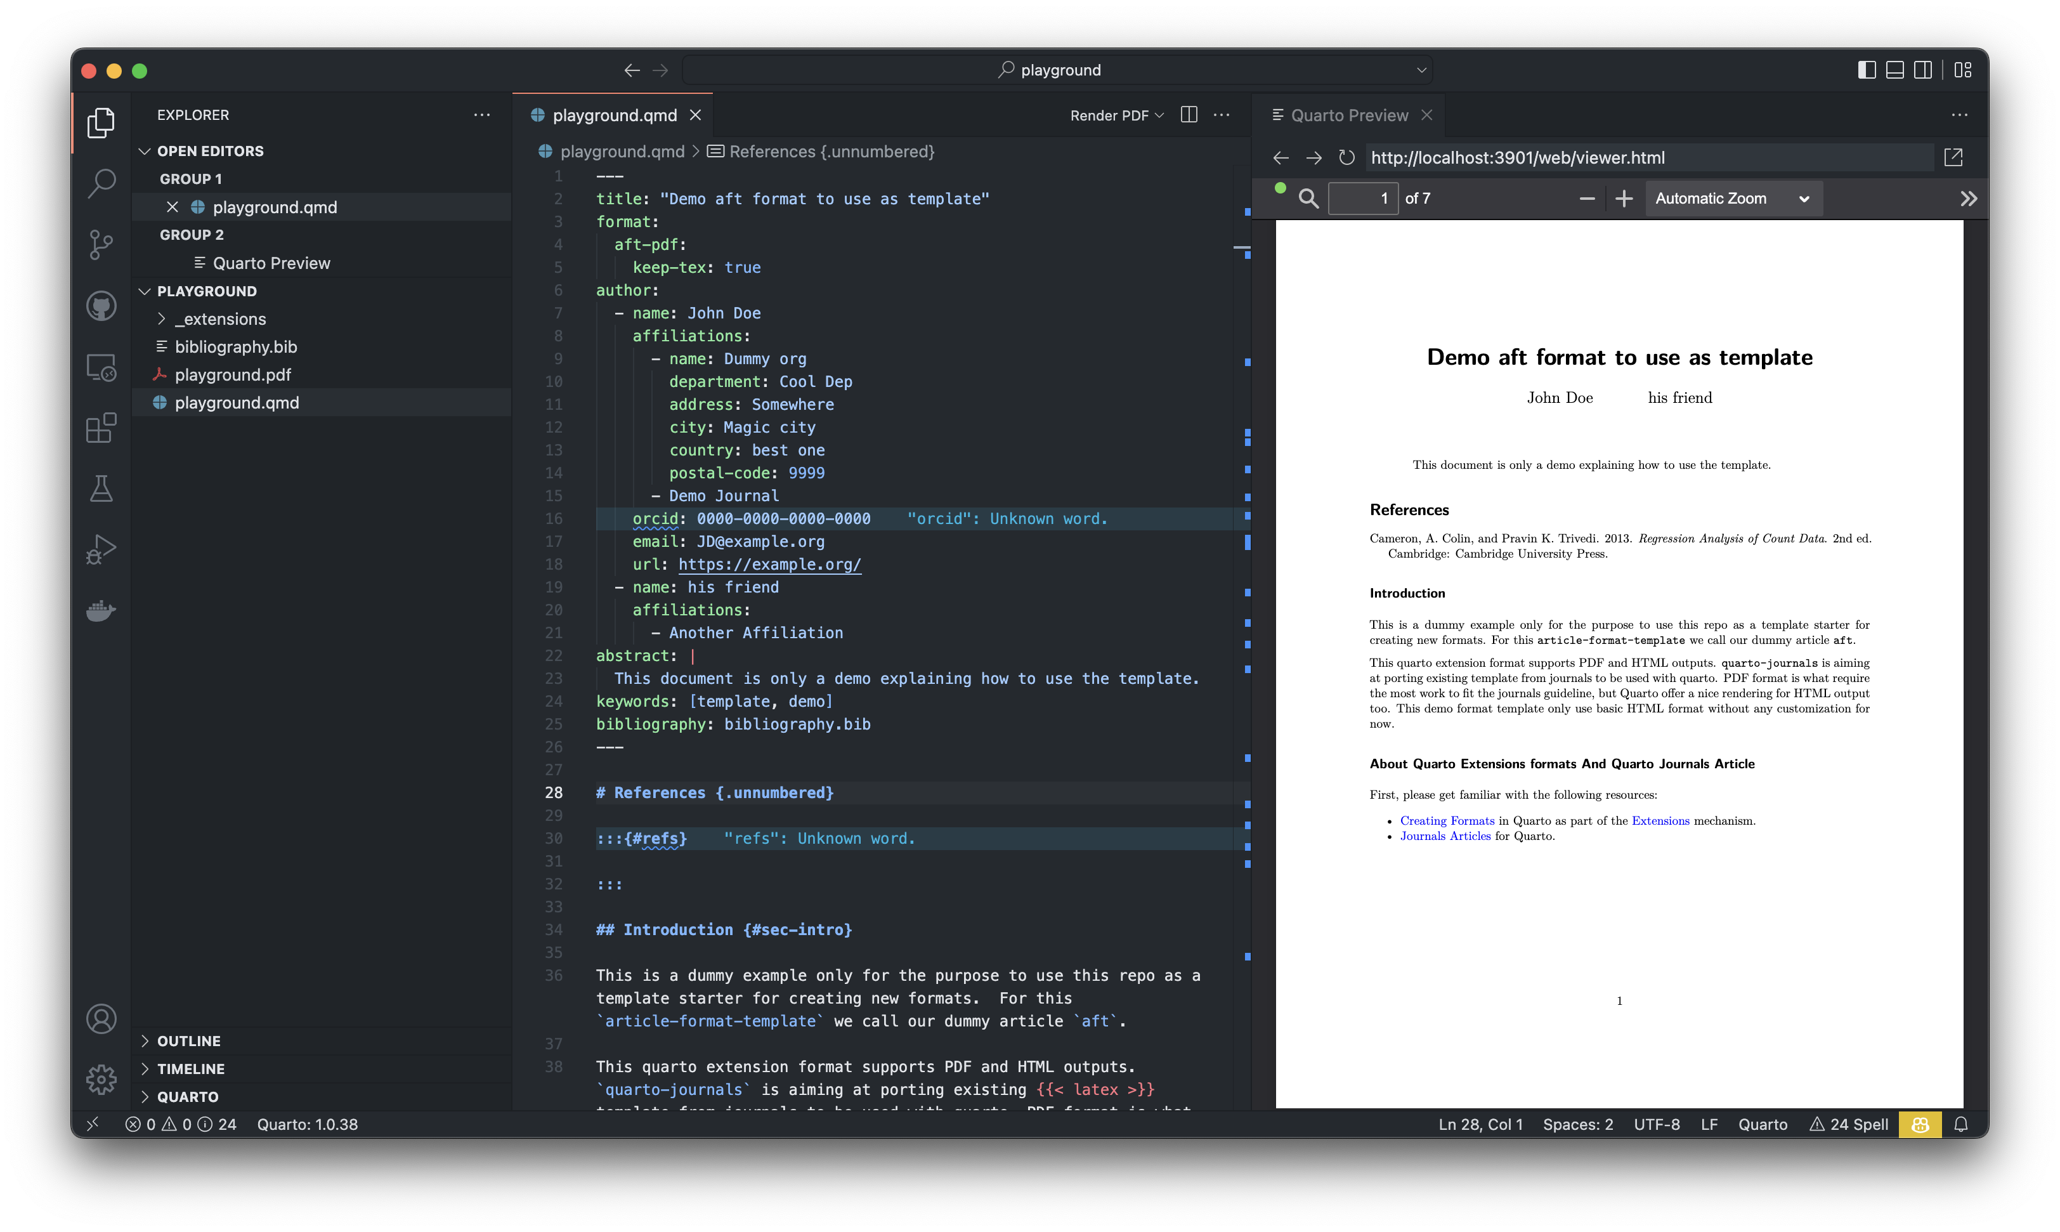Open Journals Articles link in preview

1445,836
